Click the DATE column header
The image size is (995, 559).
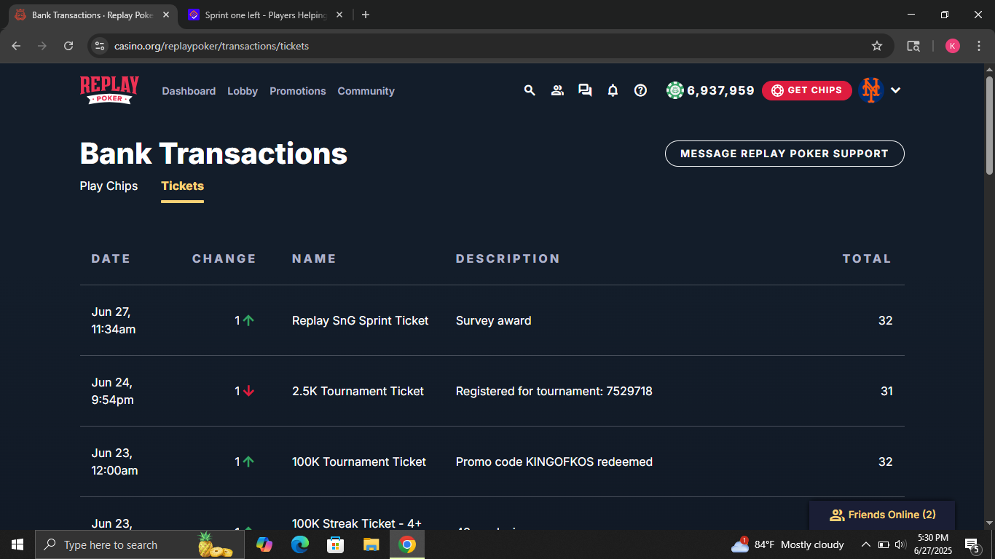tap(111, 258)
